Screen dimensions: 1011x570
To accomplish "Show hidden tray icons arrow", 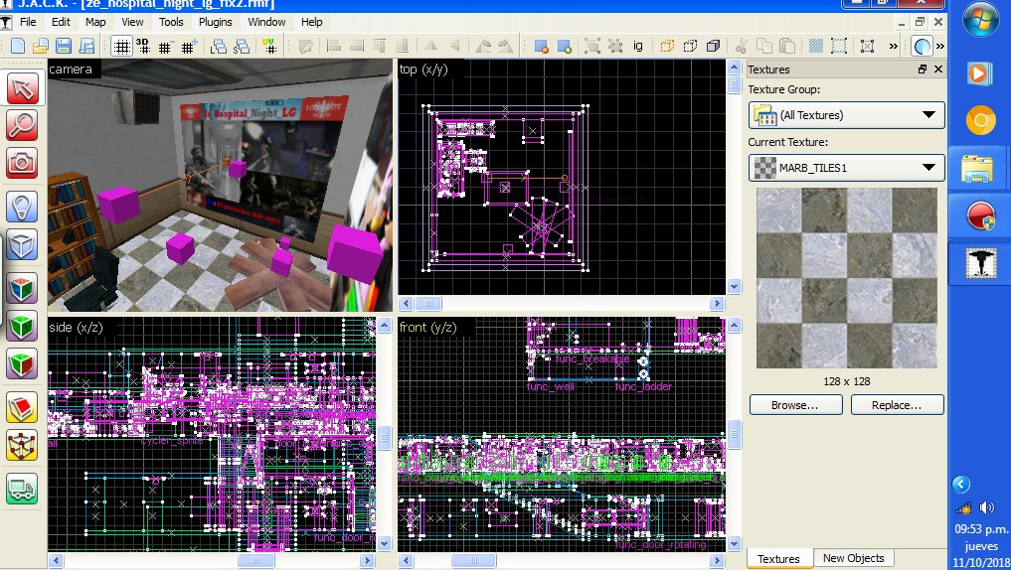I will [960, 485].
